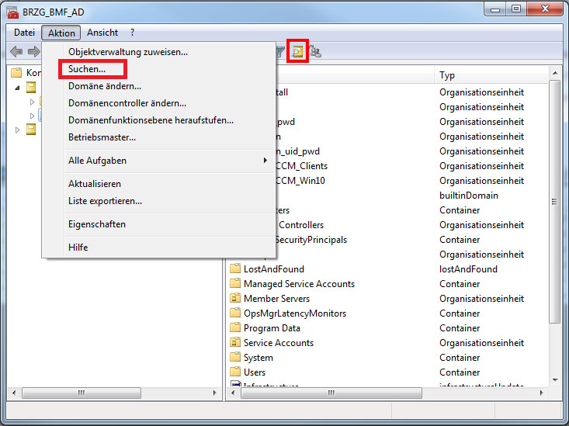Click the LostAndFound folder icon

[236, 269]
